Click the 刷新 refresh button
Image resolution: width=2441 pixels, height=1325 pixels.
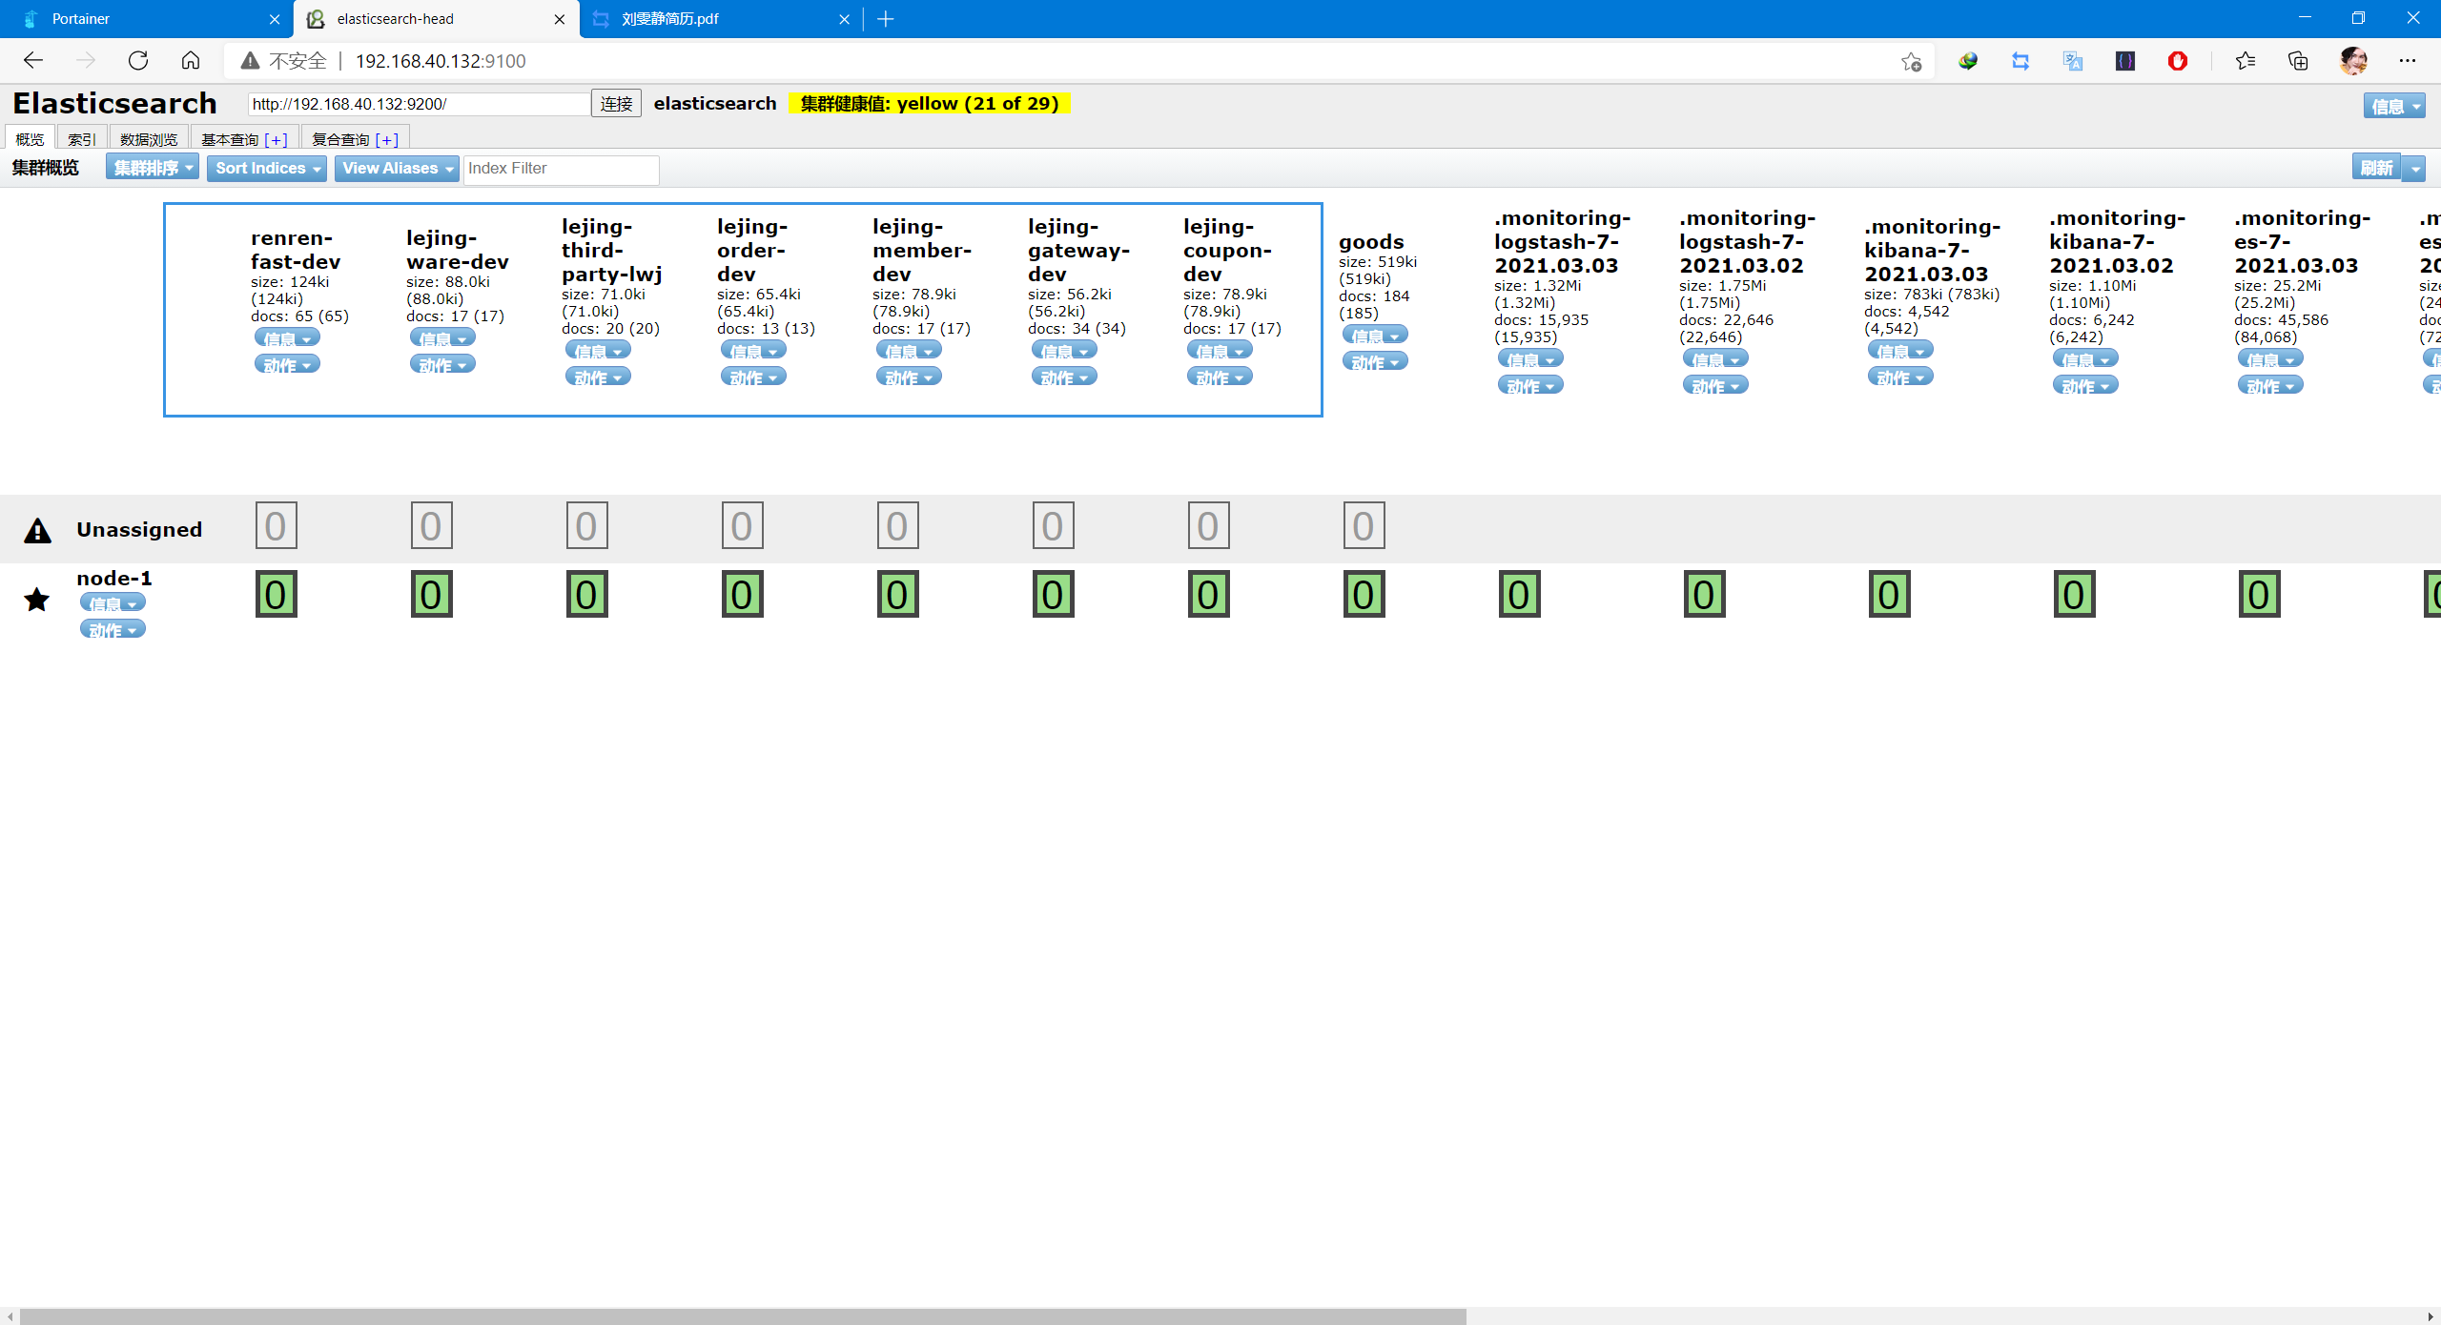(x=2376, y=168)
